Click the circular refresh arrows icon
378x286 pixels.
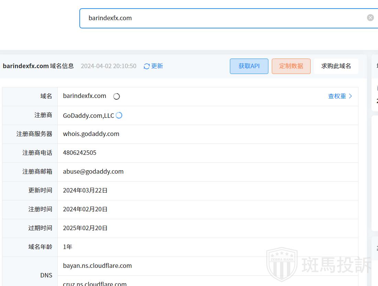147,66
